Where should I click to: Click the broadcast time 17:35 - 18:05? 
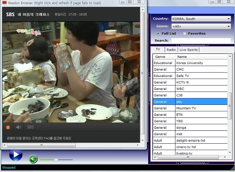(x=78, y=15)
